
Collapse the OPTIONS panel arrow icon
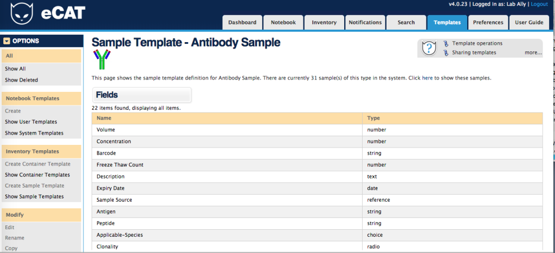point(7,41)
